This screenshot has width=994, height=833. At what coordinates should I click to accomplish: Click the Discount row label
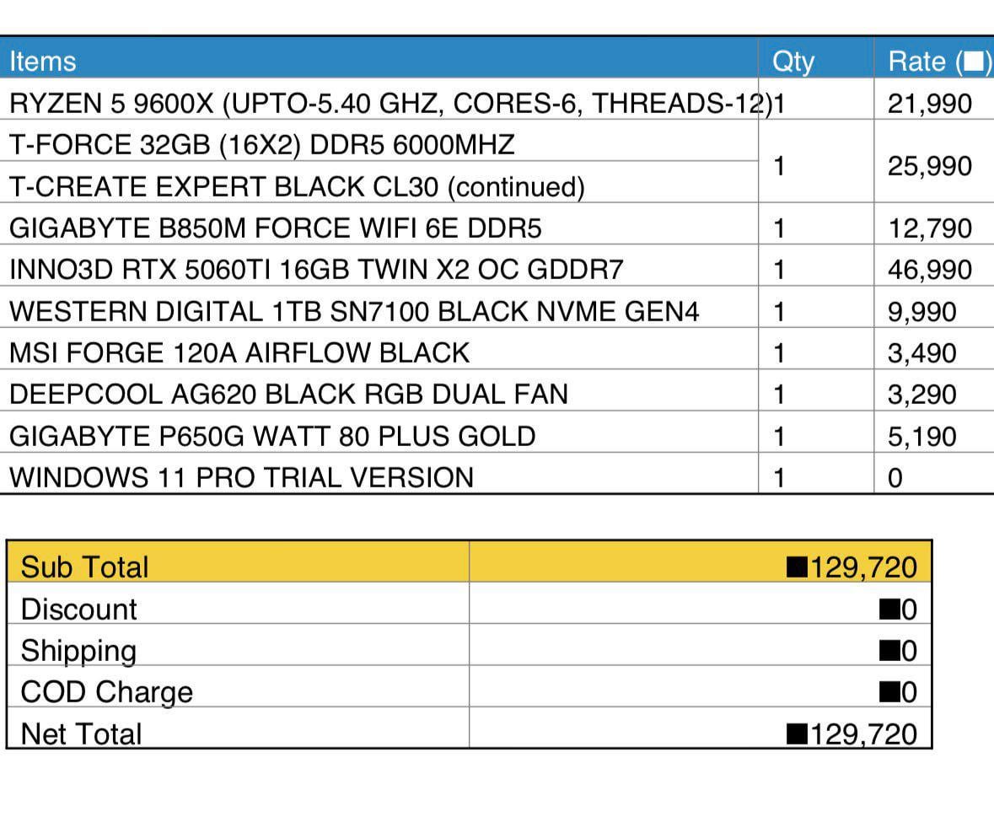click(x=78, y=609)
